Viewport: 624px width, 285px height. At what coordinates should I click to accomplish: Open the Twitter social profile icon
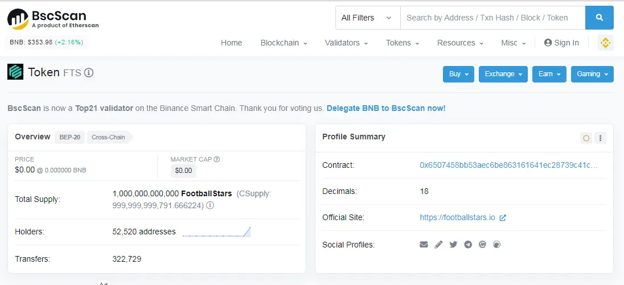click(453, 245)
